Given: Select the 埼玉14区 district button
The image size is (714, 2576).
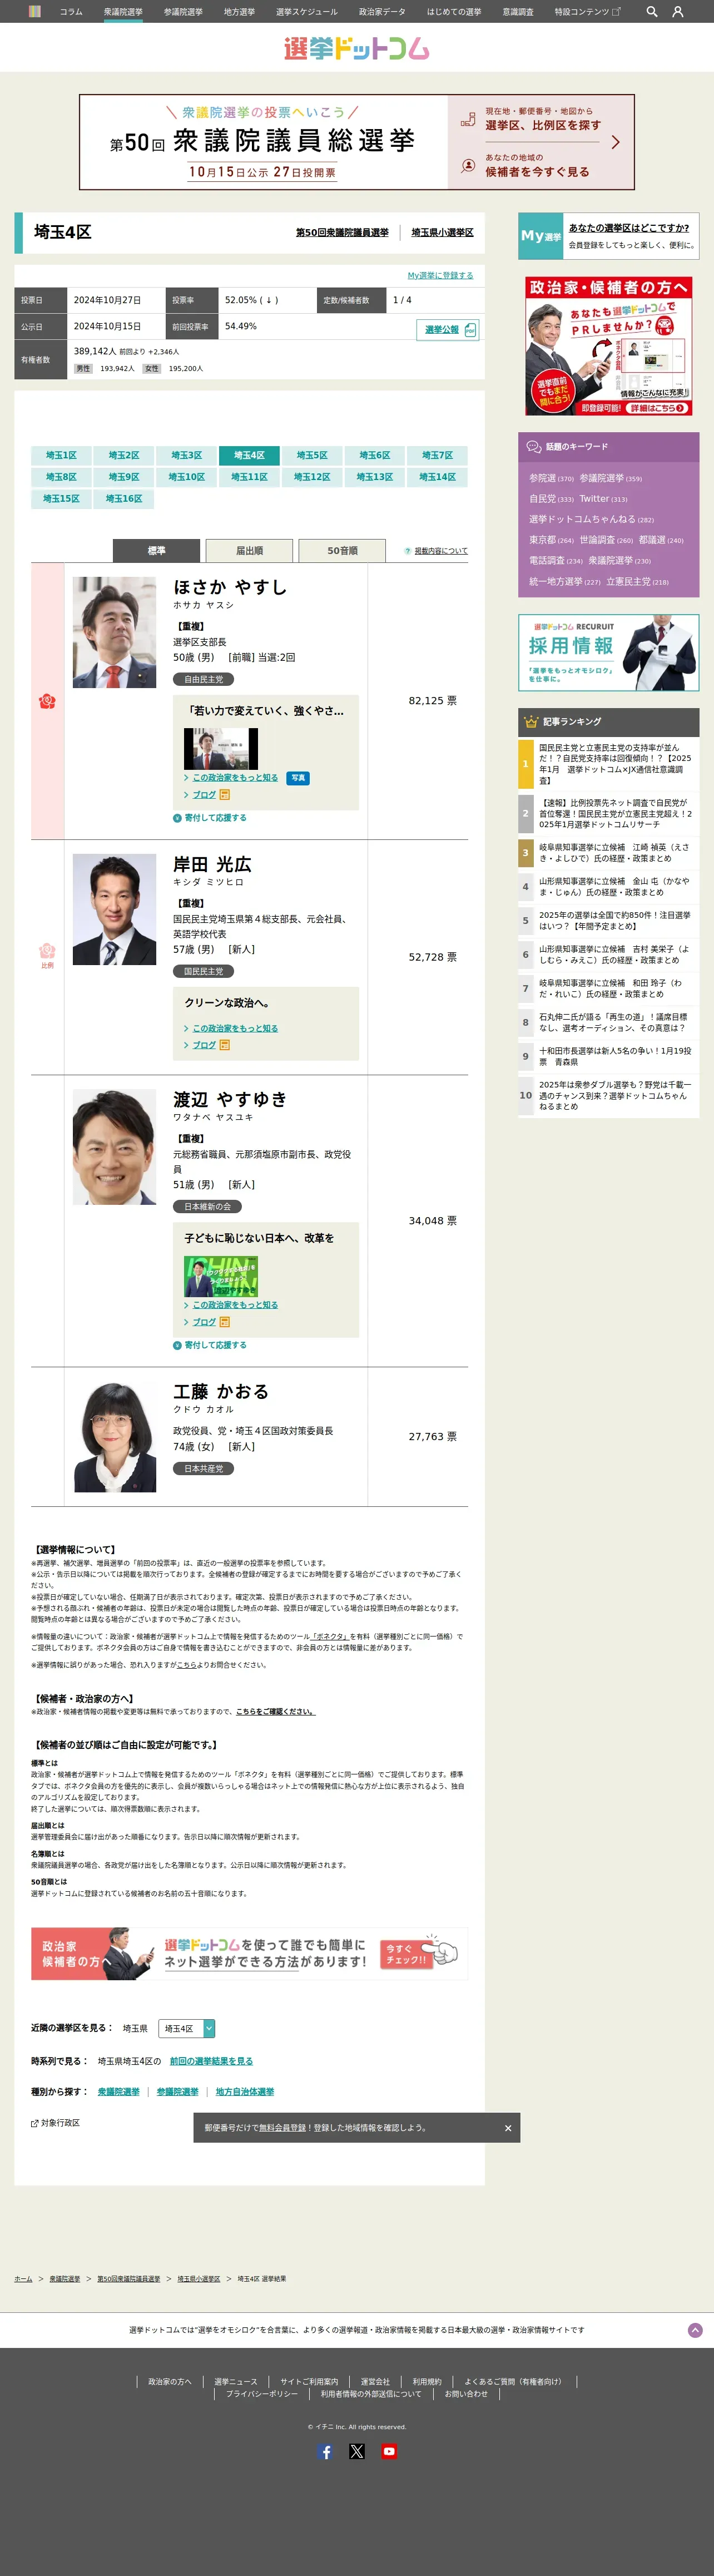Looking at the screenshot, I should click(437, 477).
